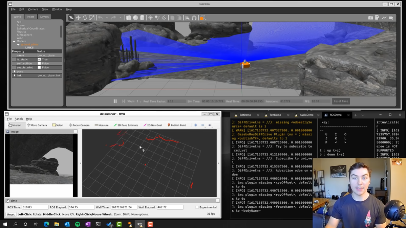Expand the link property row
The image size is (406, 228).
coord(15,75)
